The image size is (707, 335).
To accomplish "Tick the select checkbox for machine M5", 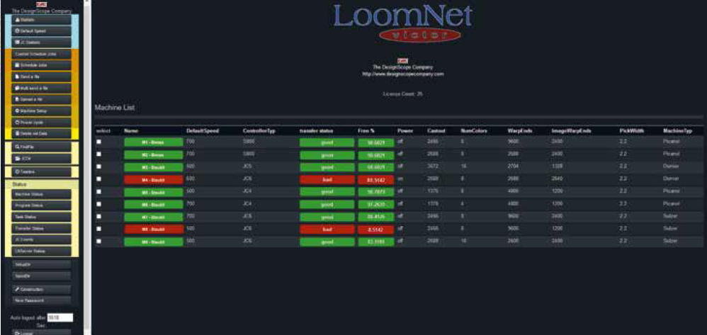I will click(98, 192).
